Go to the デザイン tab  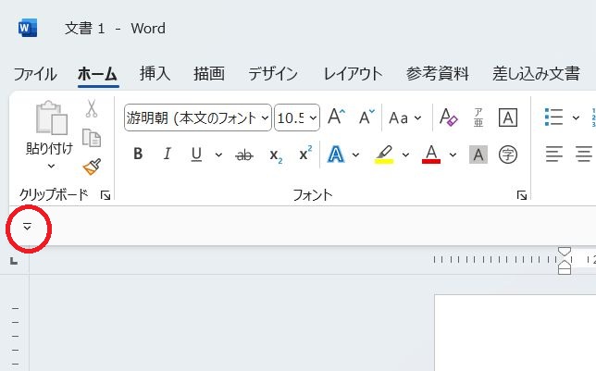click(x=272, y=74)
